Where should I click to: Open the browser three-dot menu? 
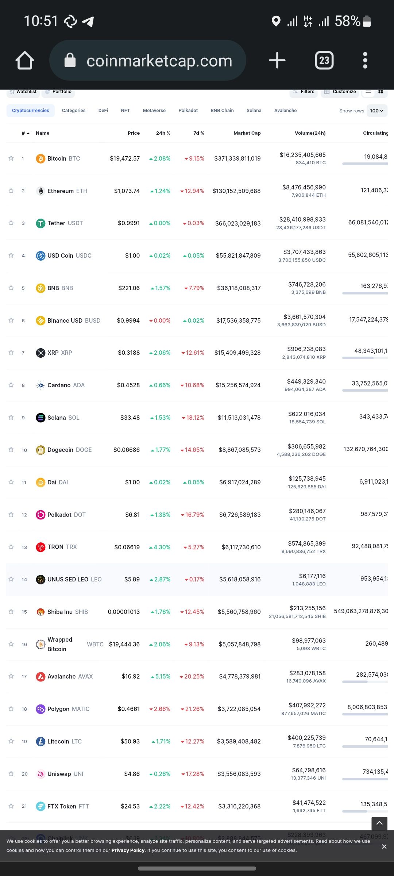[x=365, y=60]
